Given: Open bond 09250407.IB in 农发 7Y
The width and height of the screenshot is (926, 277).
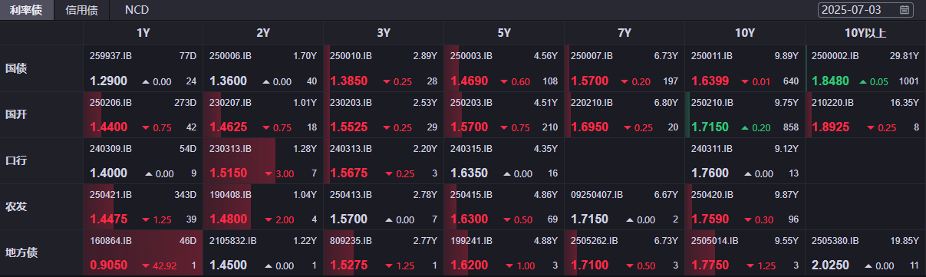Looking at the screenshot, I should [597, 194].
